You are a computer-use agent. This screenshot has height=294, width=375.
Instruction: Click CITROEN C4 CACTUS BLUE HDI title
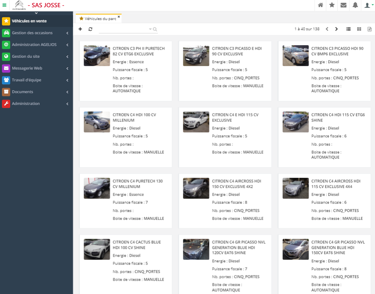[x=137, y=245]
